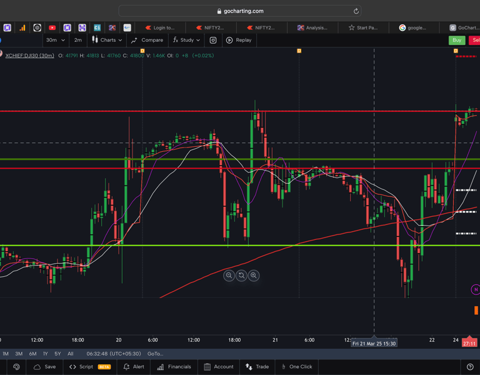Reset the chart zoom with the circular arrow magnifier
The width and height of the screenshot is (480, 375).
point(241,276)
